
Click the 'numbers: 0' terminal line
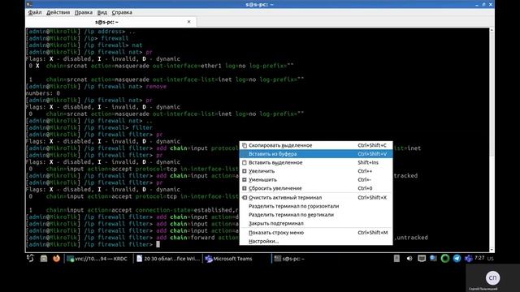pos(43,93)
